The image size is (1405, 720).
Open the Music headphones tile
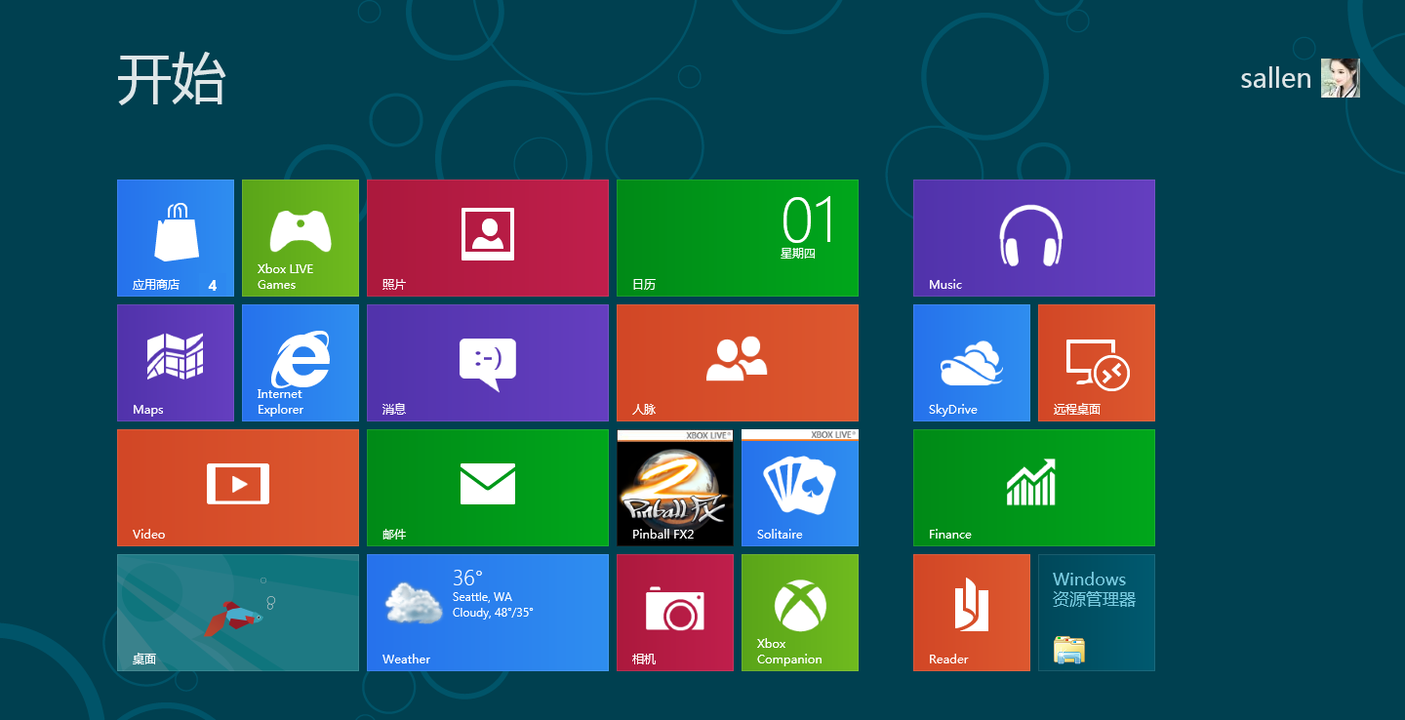pyautogui.click(x=1034, y=238)
